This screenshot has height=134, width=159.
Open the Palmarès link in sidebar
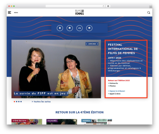[x=113, y=83]
